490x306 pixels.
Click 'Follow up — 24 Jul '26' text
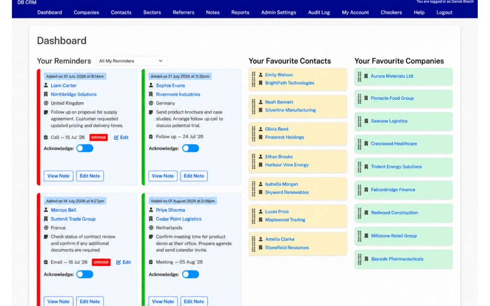pyautogui.click(x=179, y=137)
